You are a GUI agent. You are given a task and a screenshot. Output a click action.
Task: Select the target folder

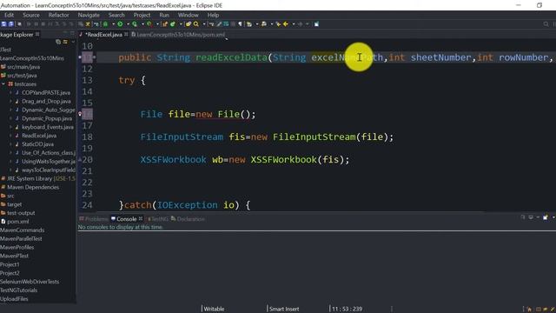14,204
